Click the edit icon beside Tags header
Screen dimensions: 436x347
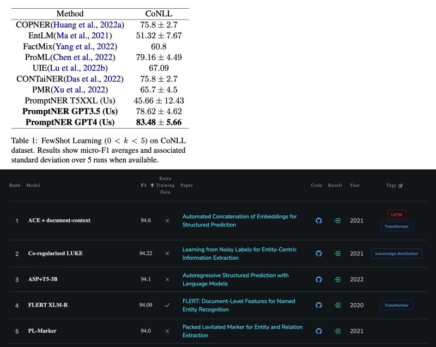tap(401, 186)
